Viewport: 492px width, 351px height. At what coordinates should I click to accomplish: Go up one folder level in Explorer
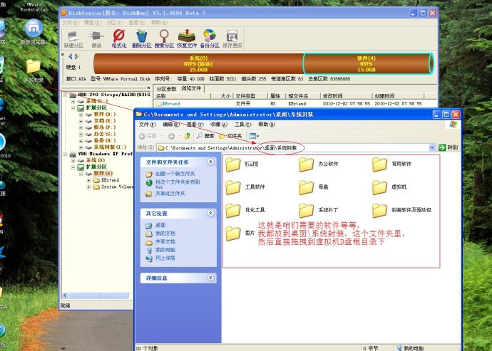pos(188,136)
